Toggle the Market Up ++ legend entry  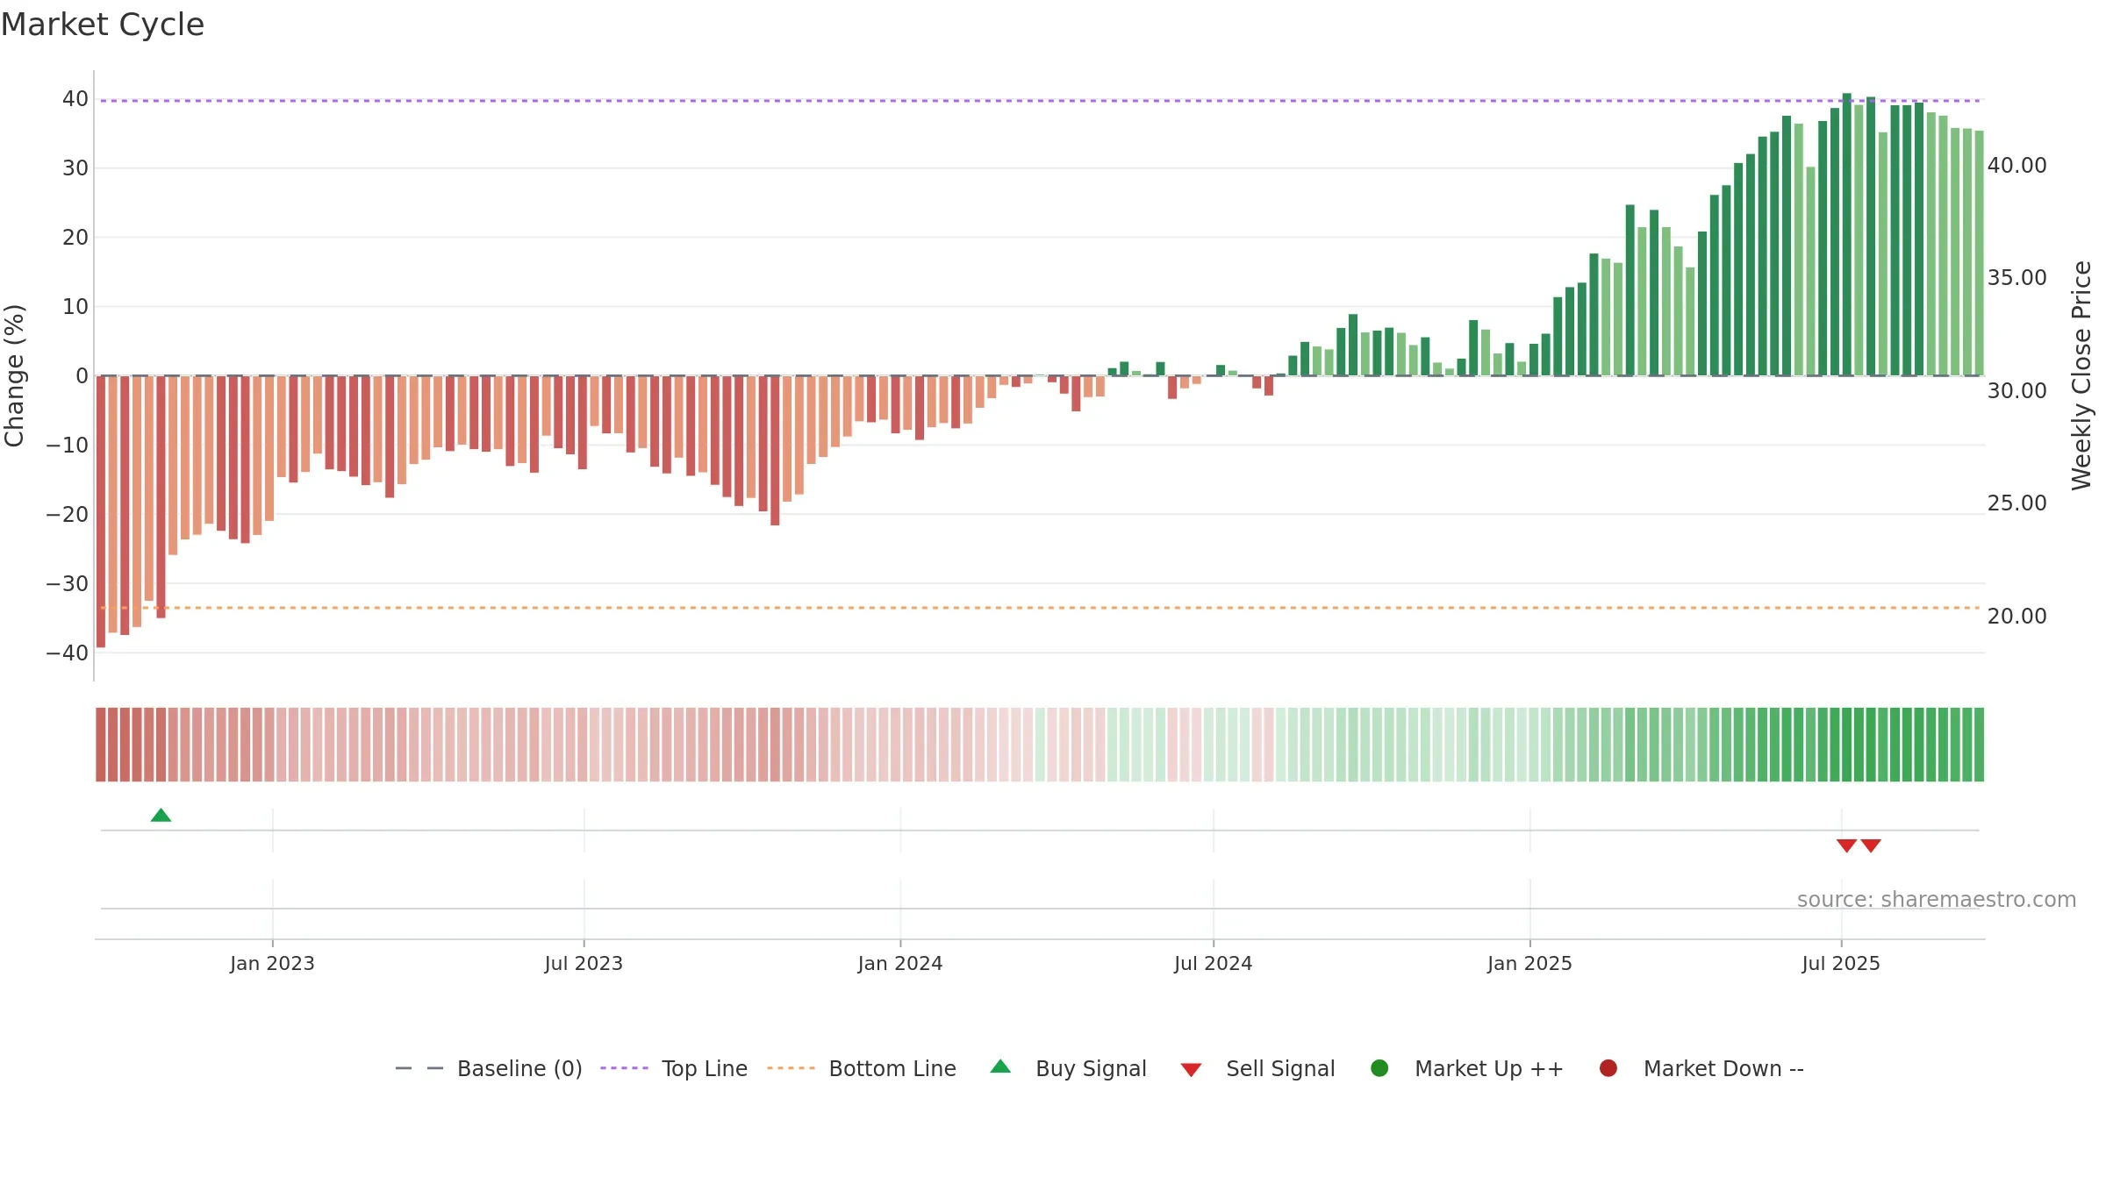(x=1466, y=1068)
